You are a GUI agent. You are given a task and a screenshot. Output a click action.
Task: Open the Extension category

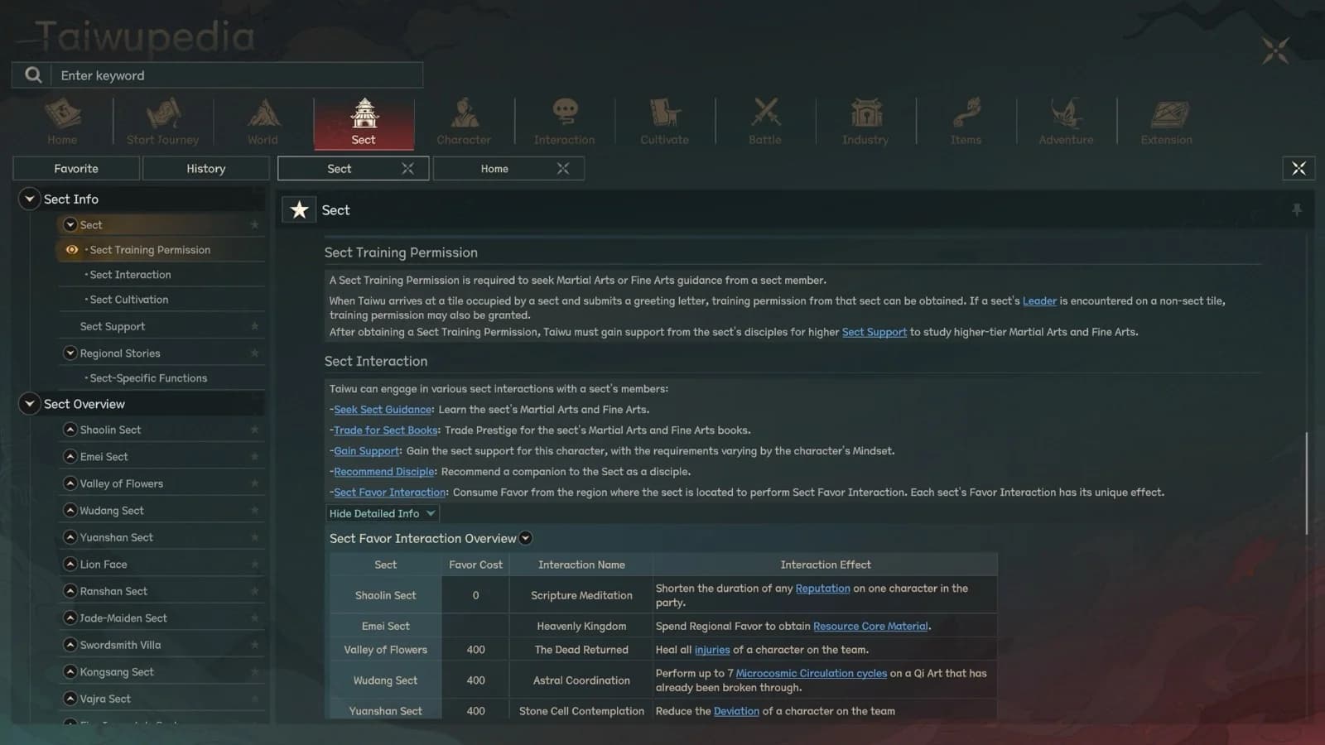click(x=1166, y=121)
